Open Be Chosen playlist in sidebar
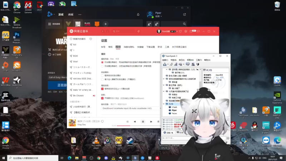This screenshot has height=161, width=286. (78, 96)
